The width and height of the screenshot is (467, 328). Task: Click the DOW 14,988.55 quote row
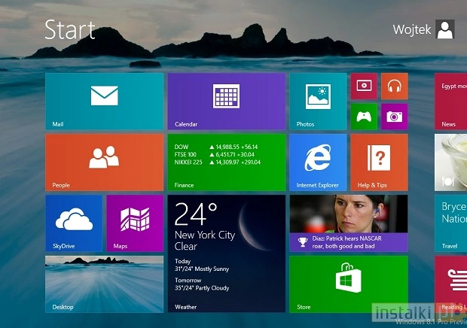(216, 147)
